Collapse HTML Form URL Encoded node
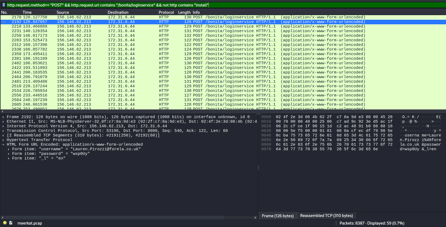446x227 pixels. (3, 145)
